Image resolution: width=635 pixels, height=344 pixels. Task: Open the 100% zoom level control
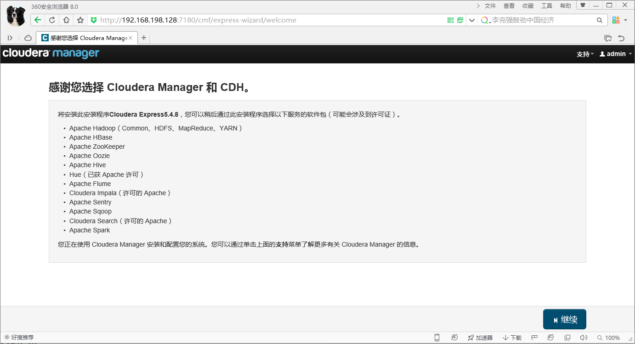coord(608,338)
